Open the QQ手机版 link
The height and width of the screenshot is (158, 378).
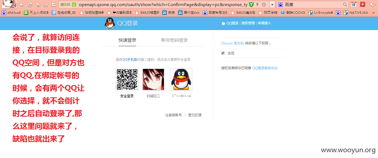click(130, 60)
